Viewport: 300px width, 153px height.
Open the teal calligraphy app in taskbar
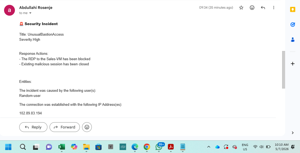pyautogui.click(x=123, y=147)
